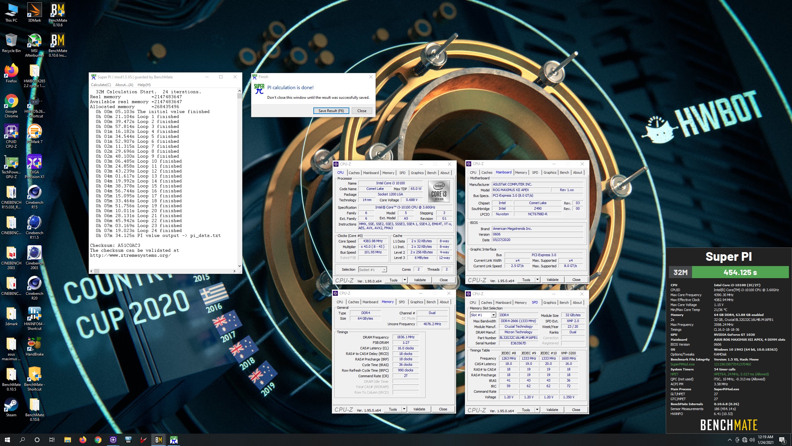Open HWiNFO icon on taskbar
Image resolution: width=792 pixels, height=446 pixels.
pyautogui.click(x=128, y=440)
